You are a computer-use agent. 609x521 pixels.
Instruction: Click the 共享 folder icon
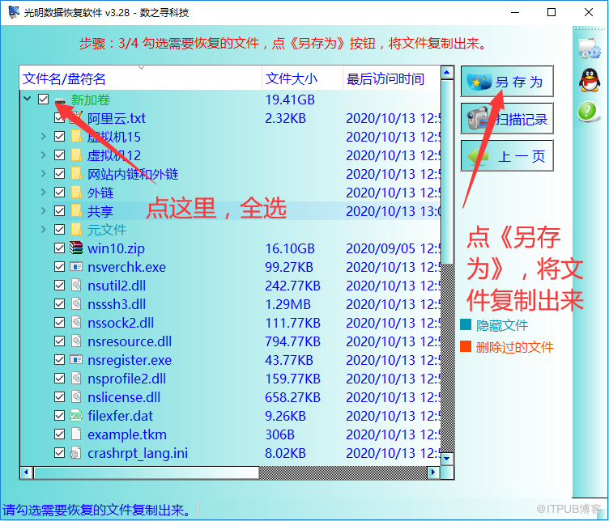point(76,210)
